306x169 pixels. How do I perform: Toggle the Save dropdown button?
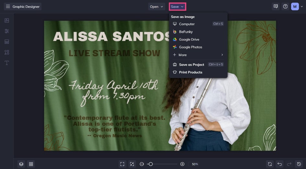point(177,6)
